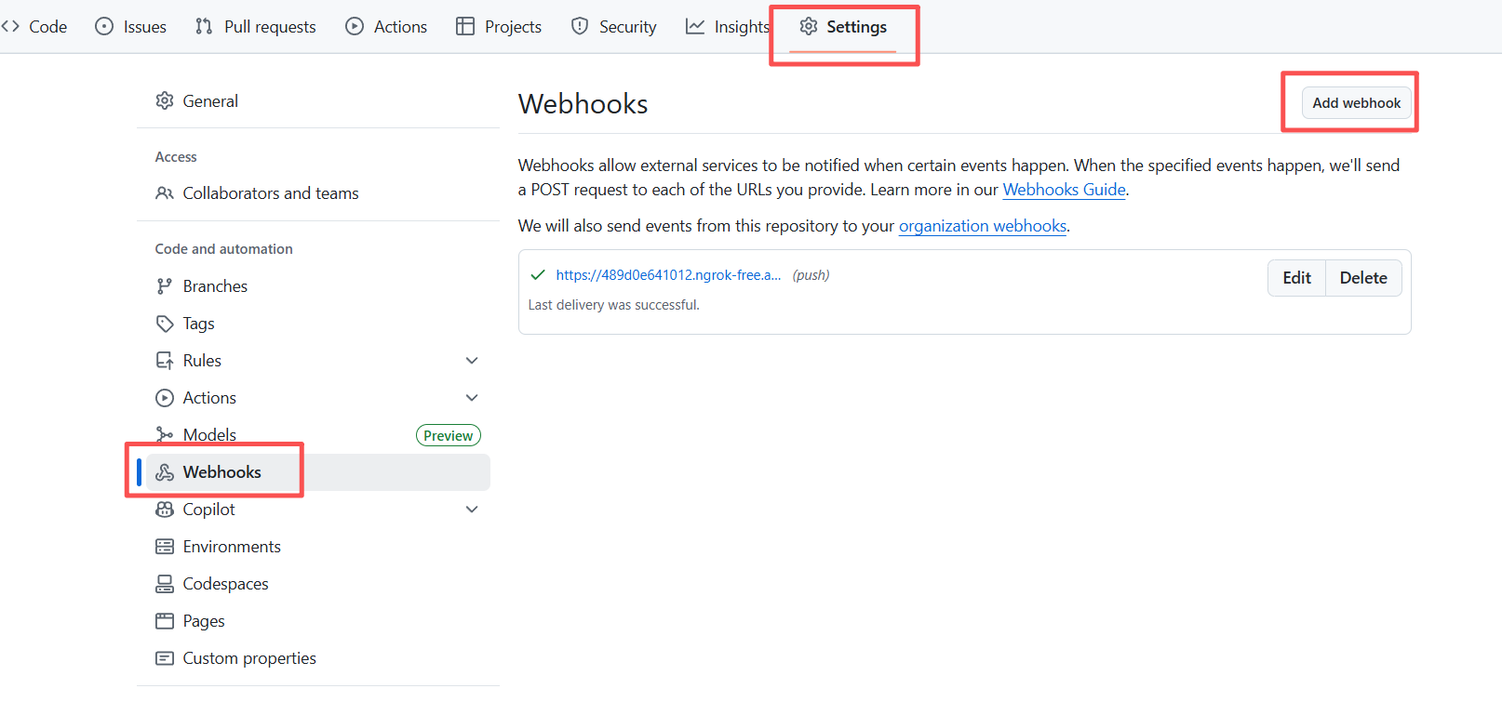This screenshot has height=702, width=1502.
Task: Open the Webhooks Guide link
Action: tap(1064, 190)
